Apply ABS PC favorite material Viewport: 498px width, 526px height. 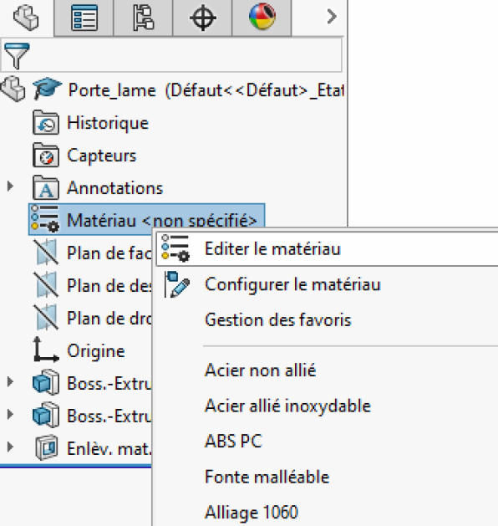[x=234, y=442]
